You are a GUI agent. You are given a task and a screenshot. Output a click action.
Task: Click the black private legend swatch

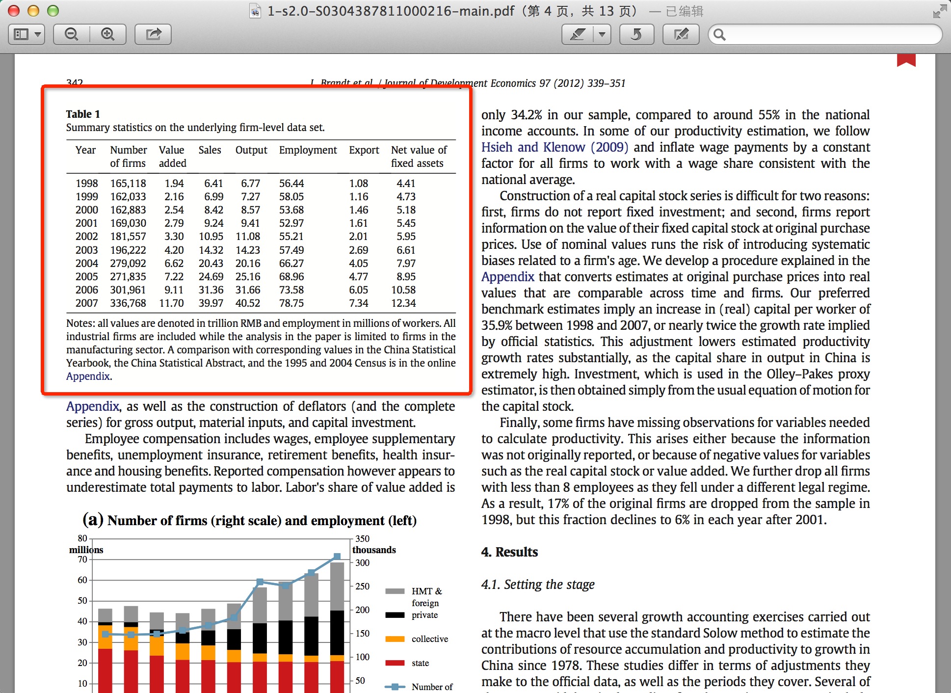coord(395,615)
